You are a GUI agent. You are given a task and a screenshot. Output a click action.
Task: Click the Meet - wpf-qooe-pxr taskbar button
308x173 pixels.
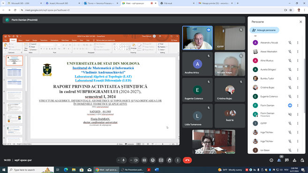[x=106, y=170]
